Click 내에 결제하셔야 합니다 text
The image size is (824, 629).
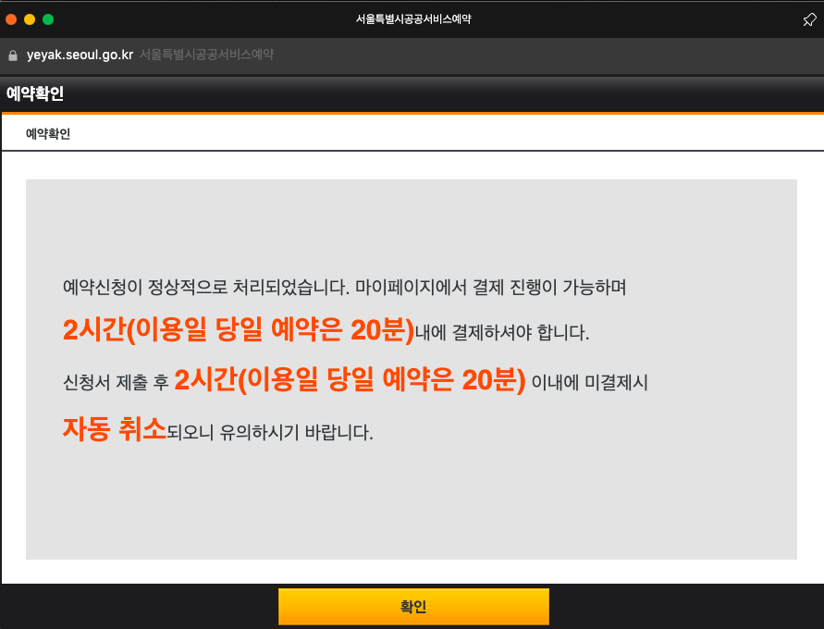click(x=502, y=332)
